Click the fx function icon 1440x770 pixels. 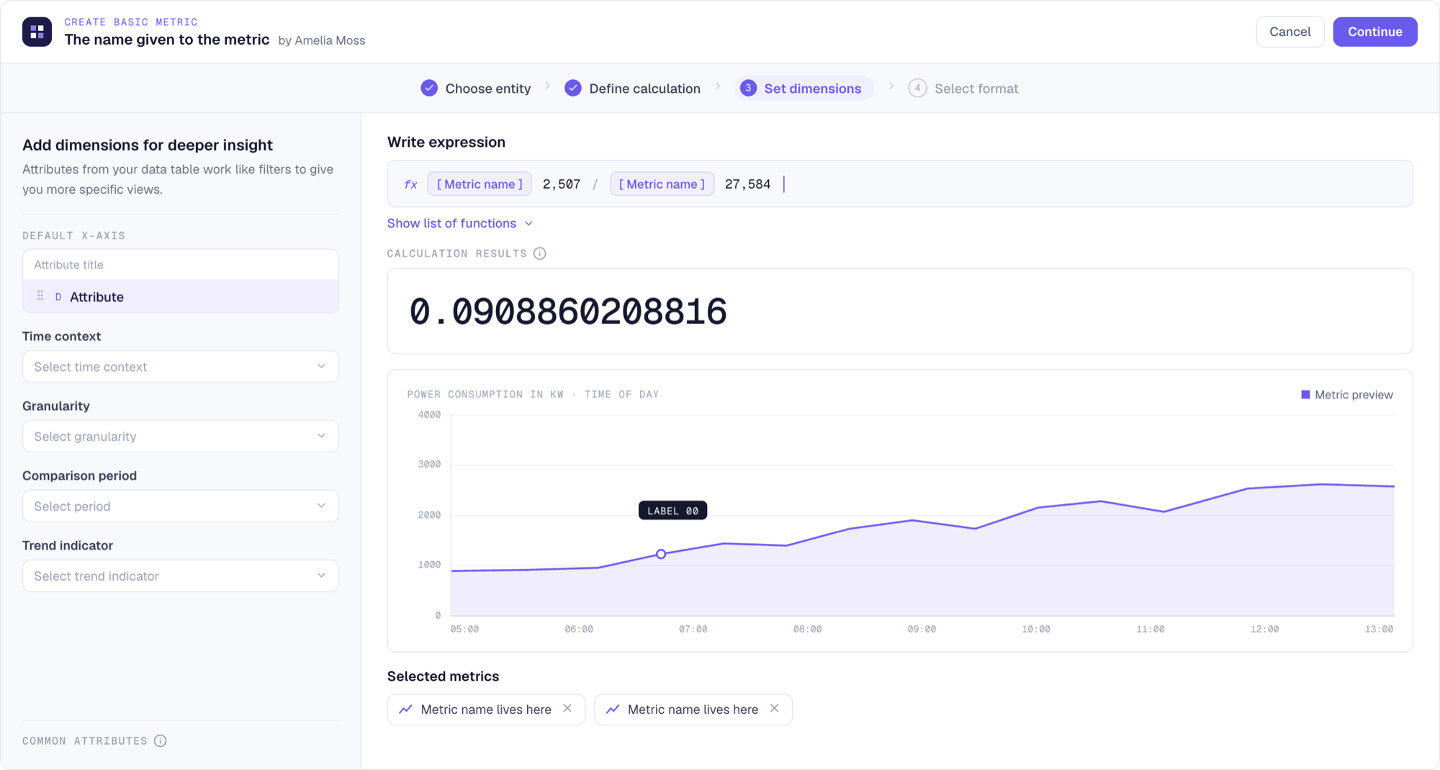pyautogui.click(x=410, y=184)
